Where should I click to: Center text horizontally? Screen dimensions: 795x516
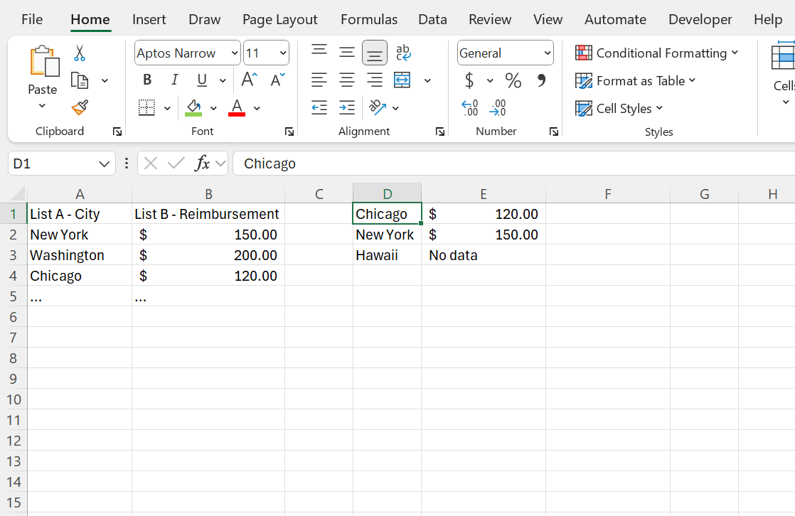(347, 80)
